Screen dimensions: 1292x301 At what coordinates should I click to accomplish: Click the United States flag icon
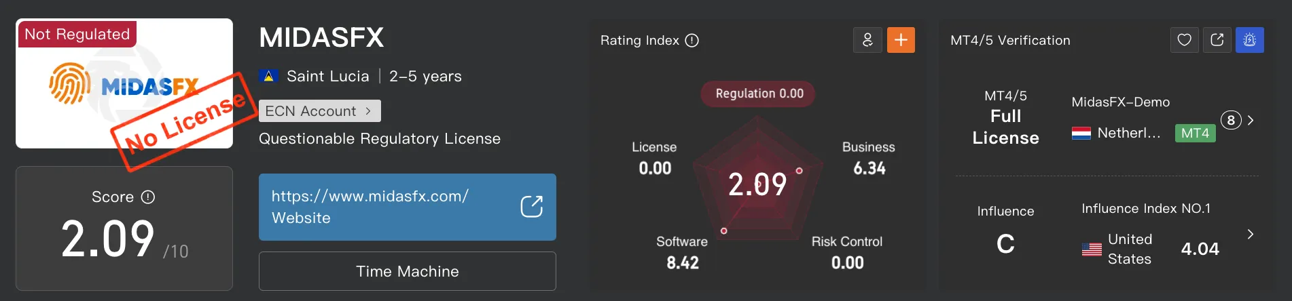(x=1092, y=249)
